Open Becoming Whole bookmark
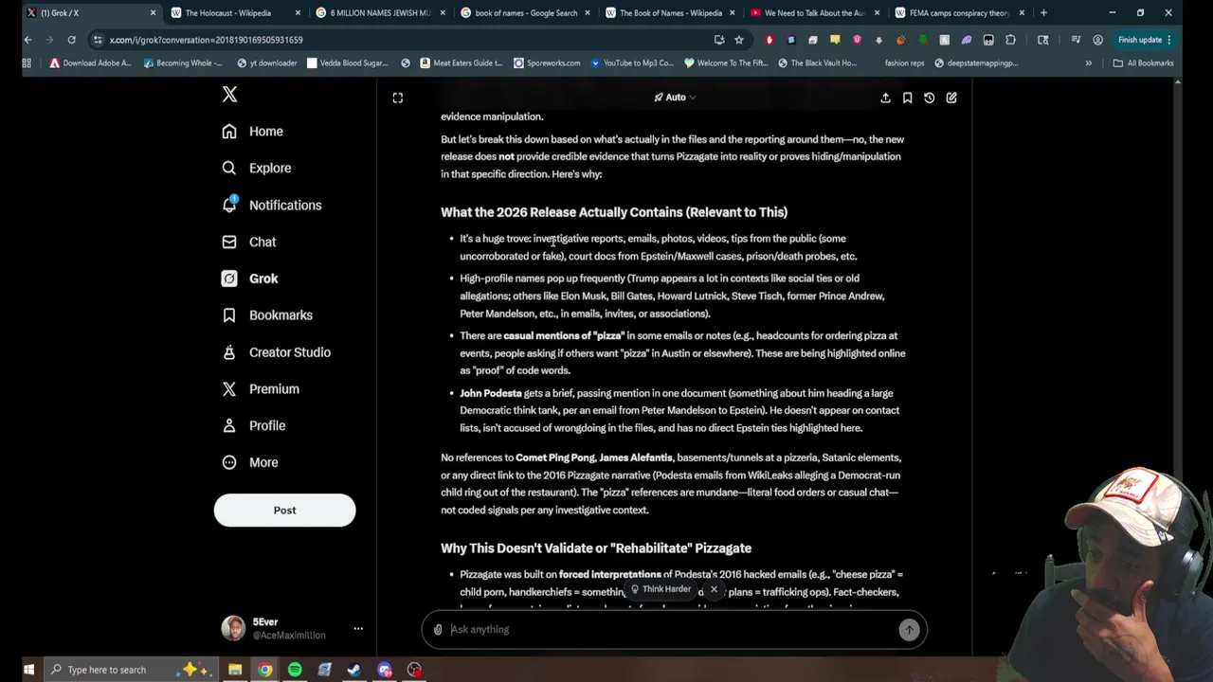The image size is (1213, 682). pos(183,63)
